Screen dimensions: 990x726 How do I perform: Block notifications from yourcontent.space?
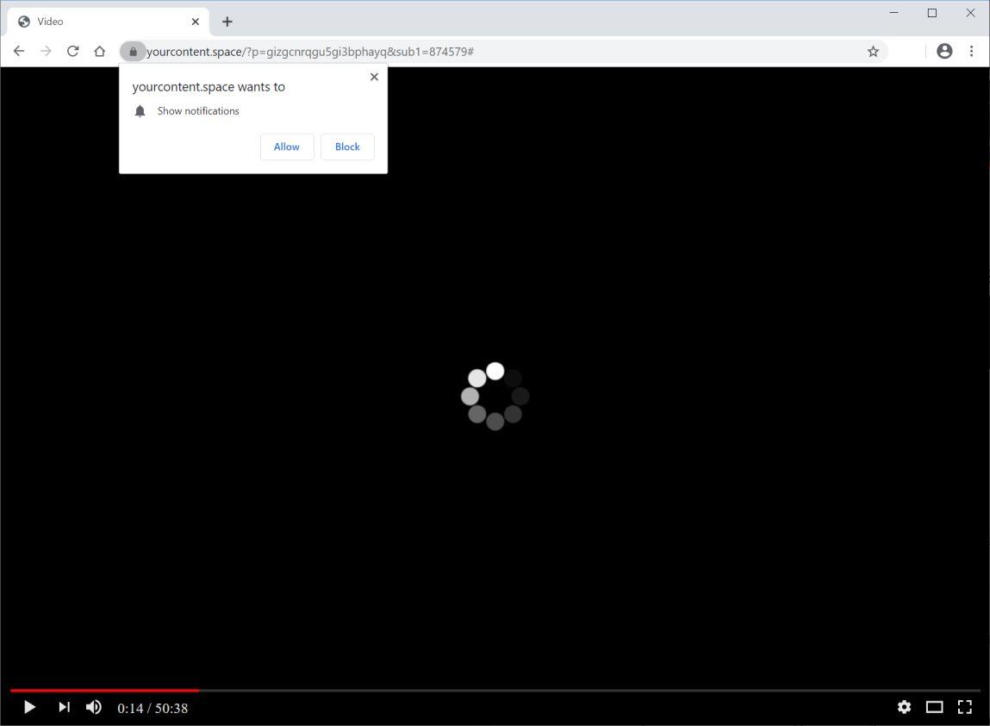click(346, 147)
